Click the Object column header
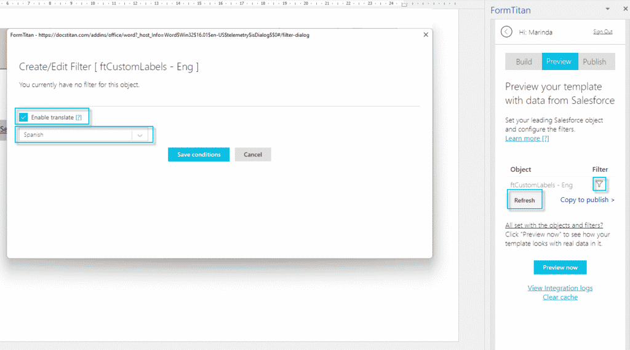 [520, 169]
